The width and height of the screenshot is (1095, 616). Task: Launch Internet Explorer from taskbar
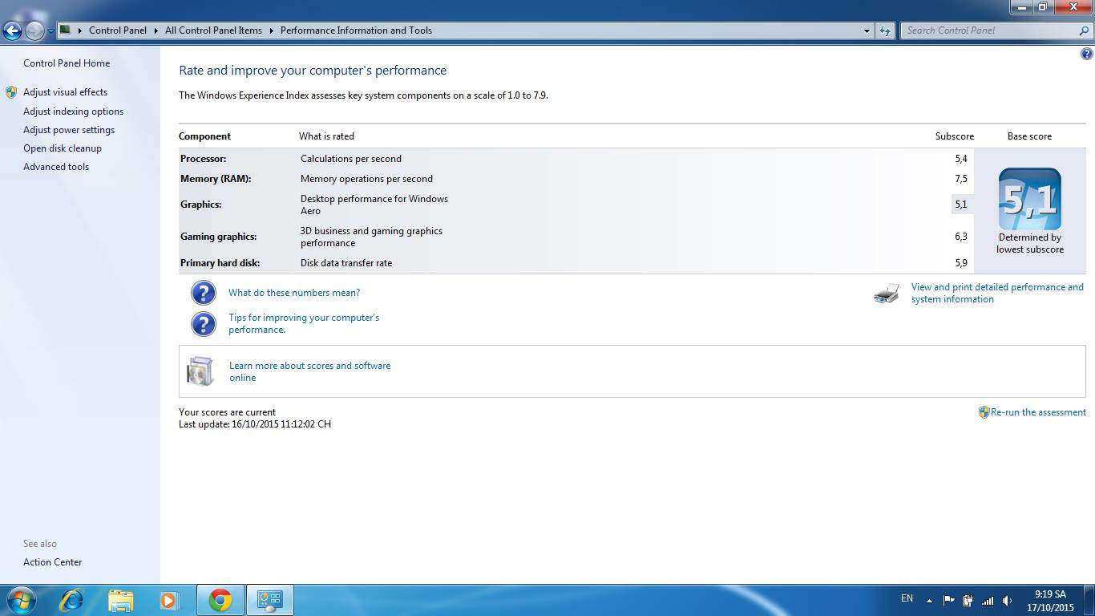(71, 600)
